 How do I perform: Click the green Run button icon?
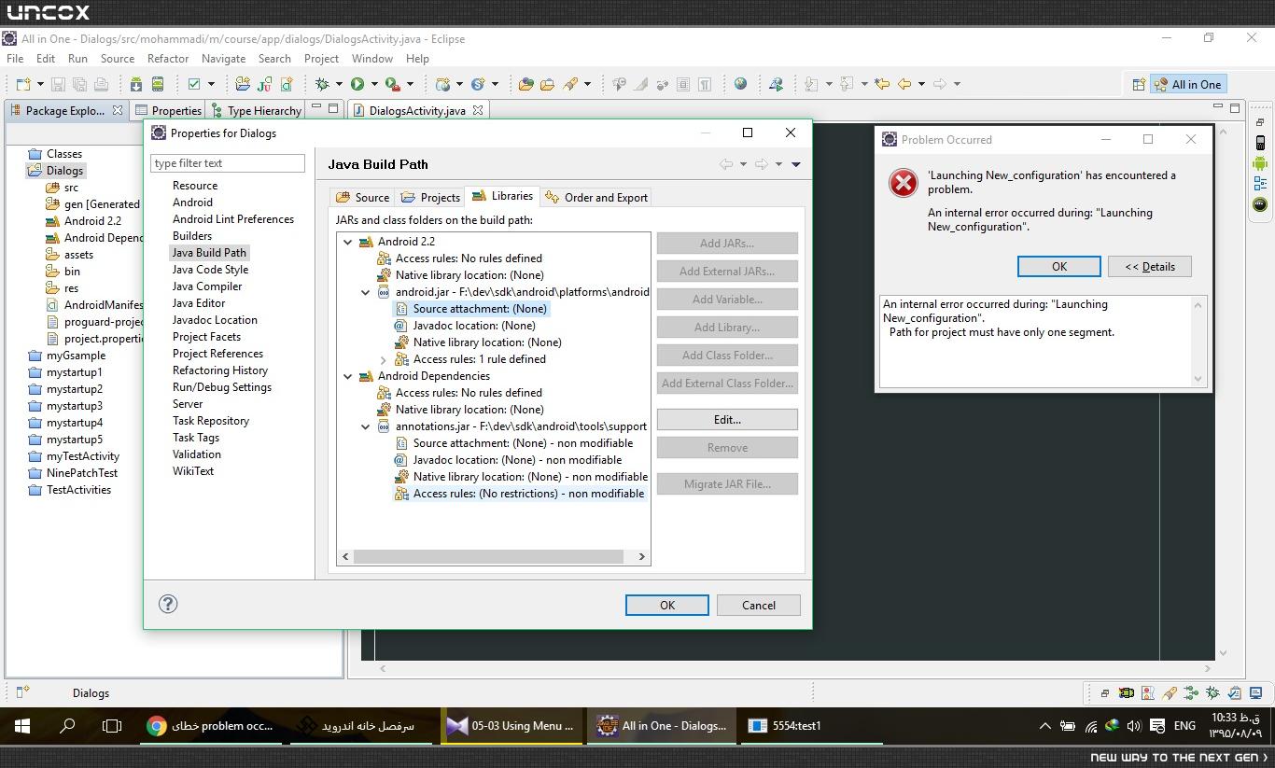coord(357,84)
